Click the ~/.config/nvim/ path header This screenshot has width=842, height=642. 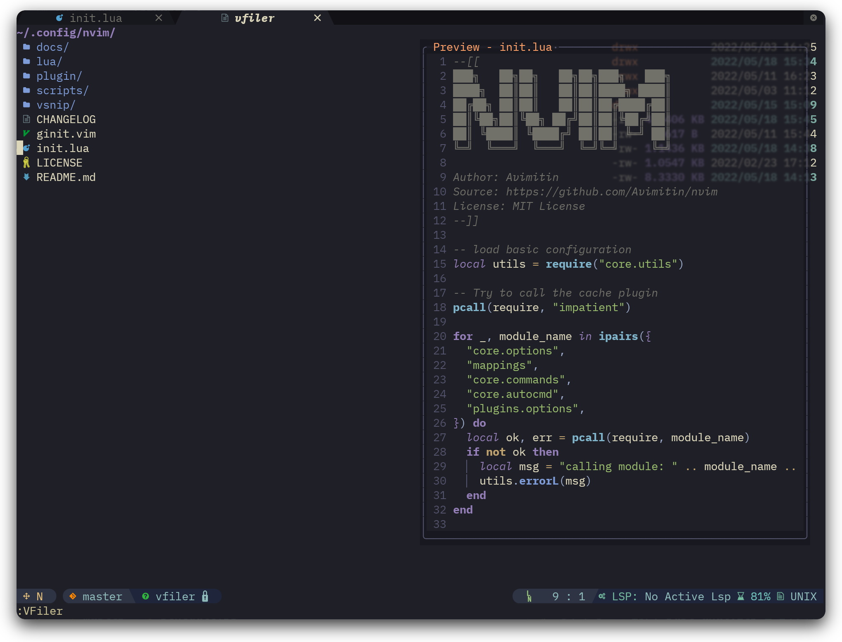[66, 33]
